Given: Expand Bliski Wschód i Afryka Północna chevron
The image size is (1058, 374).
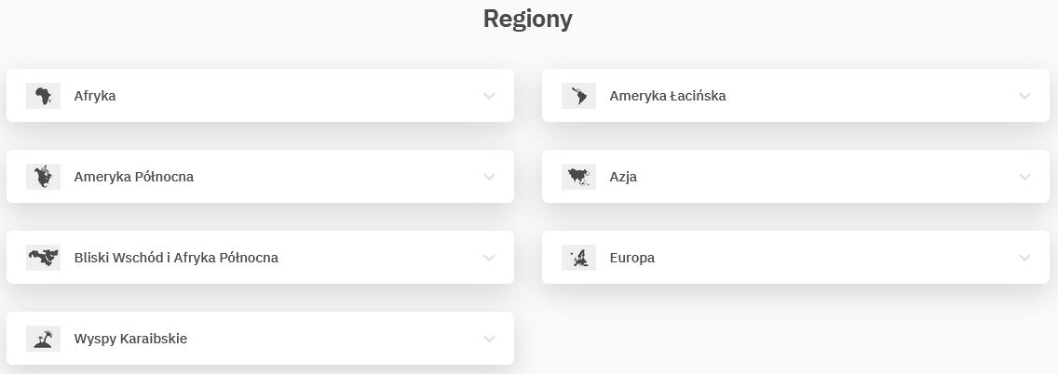Looking at the screenshot, I should point(489,258).
